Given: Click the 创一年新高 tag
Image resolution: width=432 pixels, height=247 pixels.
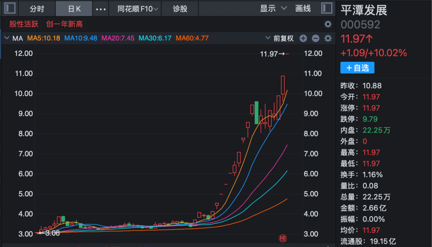Looking at the screenshot, I should (x=64, y=24).
